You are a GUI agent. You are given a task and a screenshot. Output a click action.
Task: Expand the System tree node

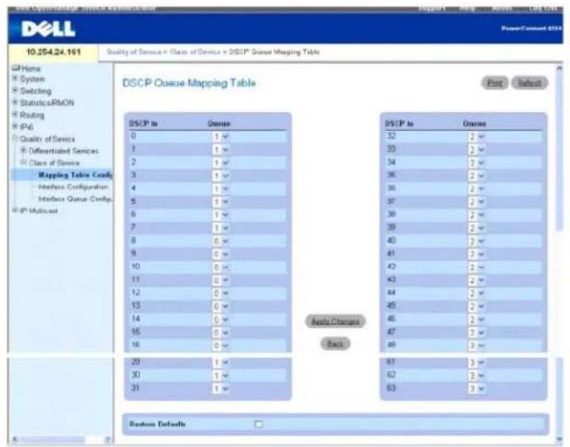click(15, 79)
